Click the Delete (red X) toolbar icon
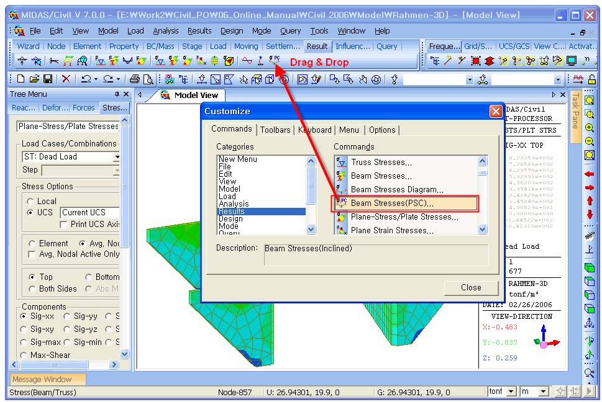602x402 pixels. [66, 79]
